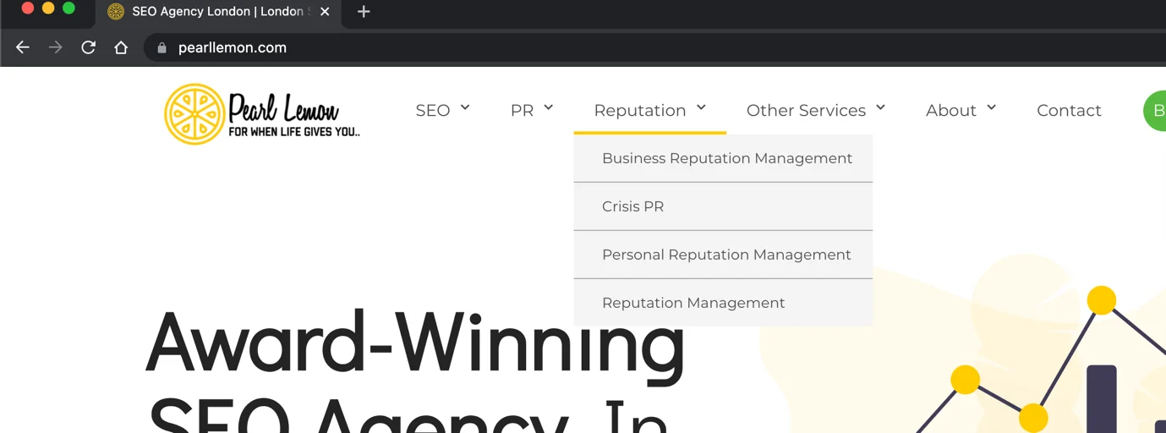Close the SEO Agency London tab
Image resolution: width=1166 pixels, height=433 pixels.
click(325, 12)
